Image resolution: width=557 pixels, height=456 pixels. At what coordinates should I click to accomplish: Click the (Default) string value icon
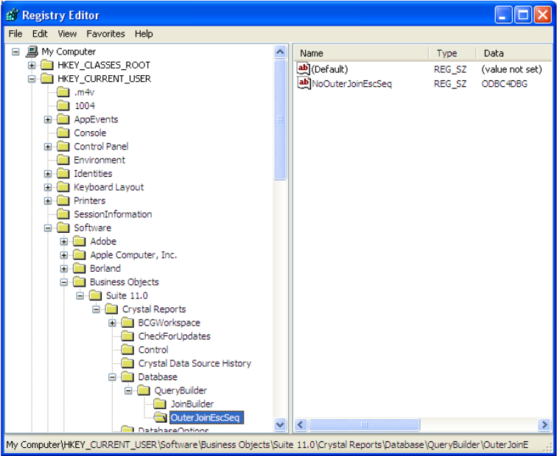(x=304, y=69)
